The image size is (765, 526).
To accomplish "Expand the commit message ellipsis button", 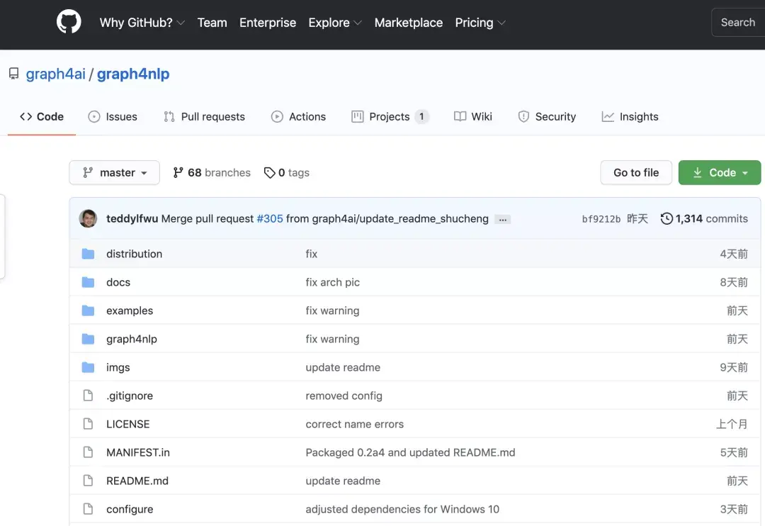I will pyautogui.click(x=502, y=219).
